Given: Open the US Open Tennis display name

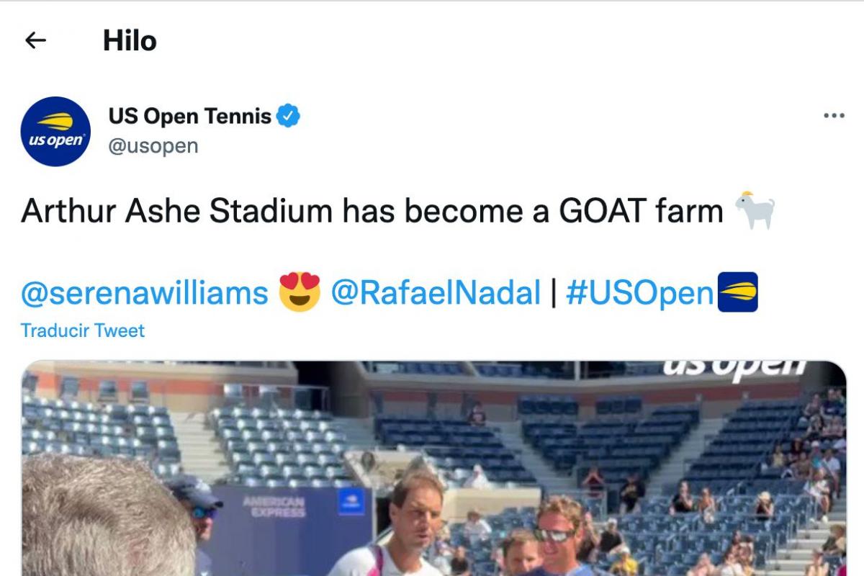Looking at the screenshot, I should pos(190,116).
